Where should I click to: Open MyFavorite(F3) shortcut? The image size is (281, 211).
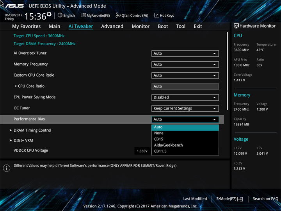tap(95, 15)
